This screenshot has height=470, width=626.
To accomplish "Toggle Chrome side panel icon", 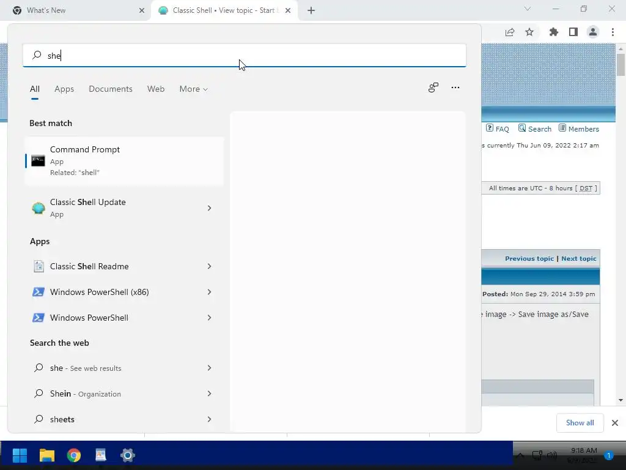I will (x=573, y=32).
